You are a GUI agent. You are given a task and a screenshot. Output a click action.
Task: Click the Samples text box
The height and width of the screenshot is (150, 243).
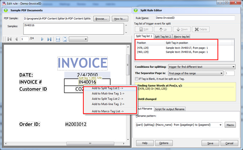coord(73,29)
